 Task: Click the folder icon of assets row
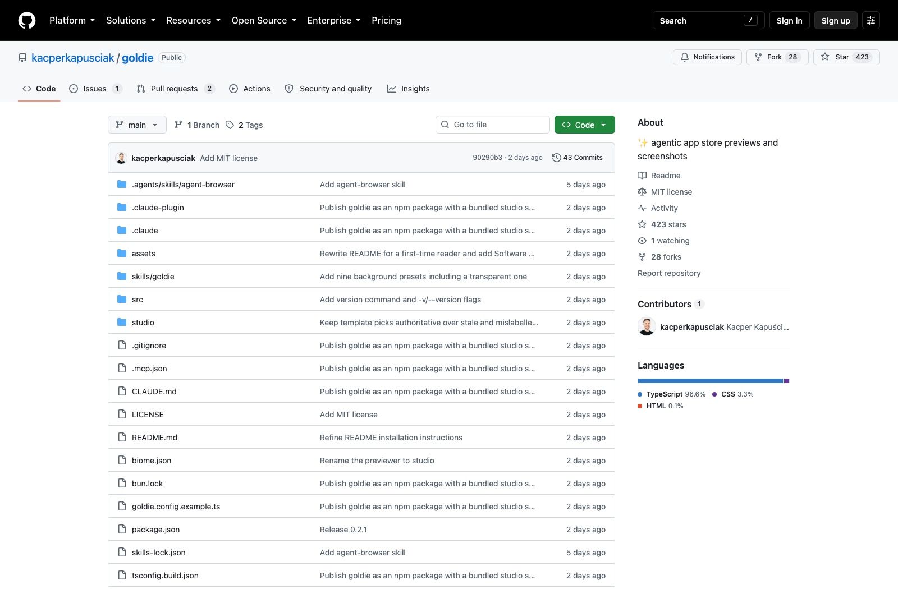[x=122, y=253]
